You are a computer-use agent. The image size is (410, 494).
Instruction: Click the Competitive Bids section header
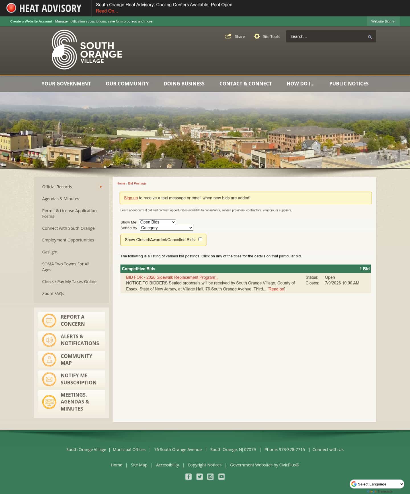(x=245, y=269)
